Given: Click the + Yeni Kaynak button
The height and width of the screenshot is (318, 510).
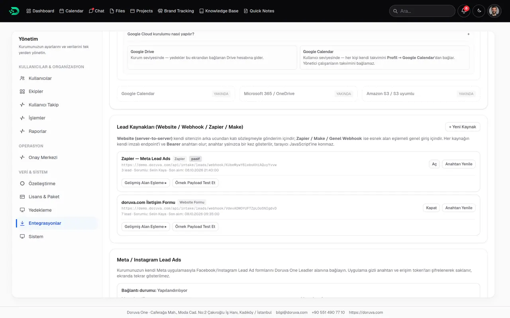Looking at the screenshot, I should [x=463, y=127].
